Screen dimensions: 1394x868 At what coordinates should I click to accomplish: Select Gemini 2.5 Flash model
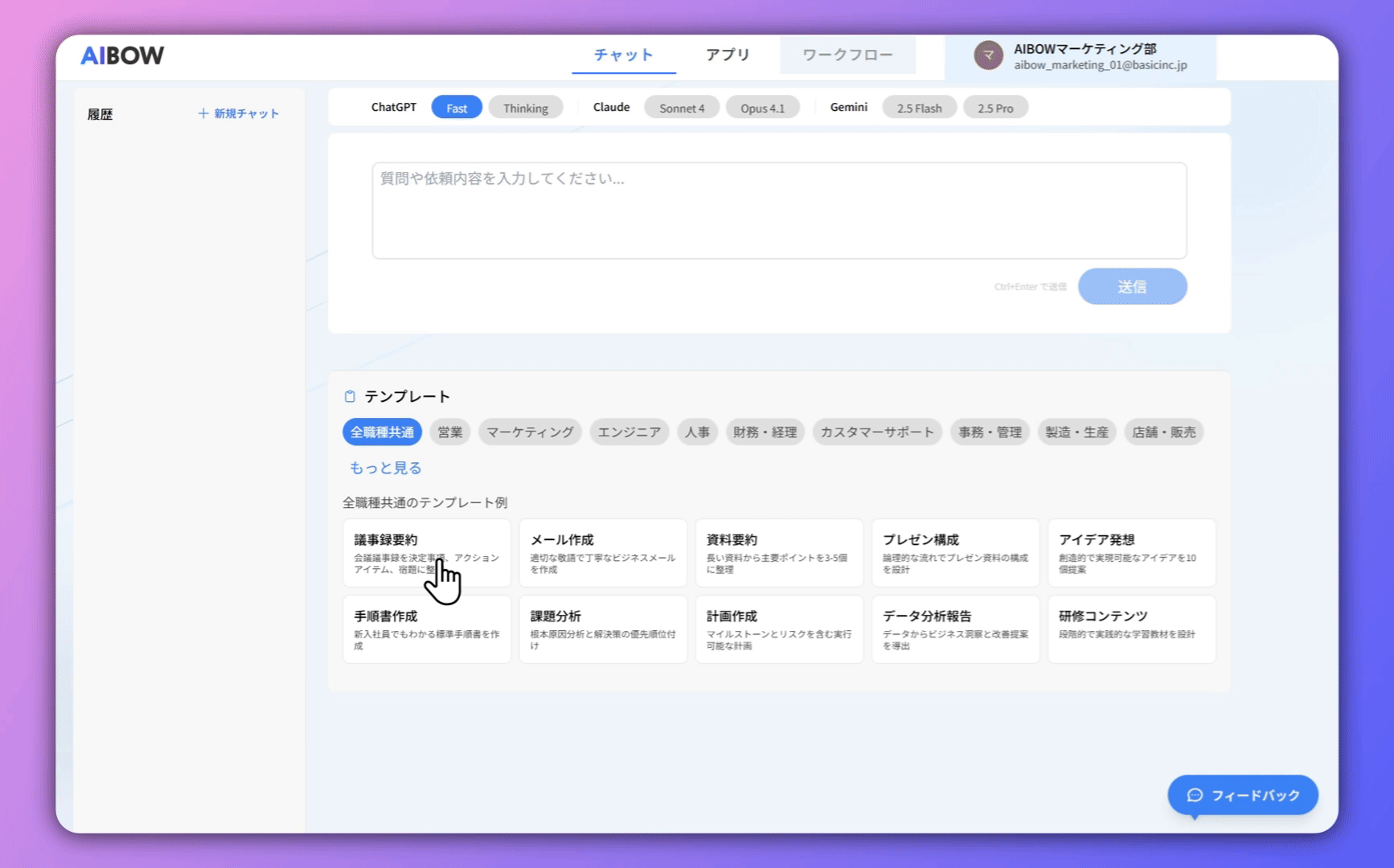[919, 108]
